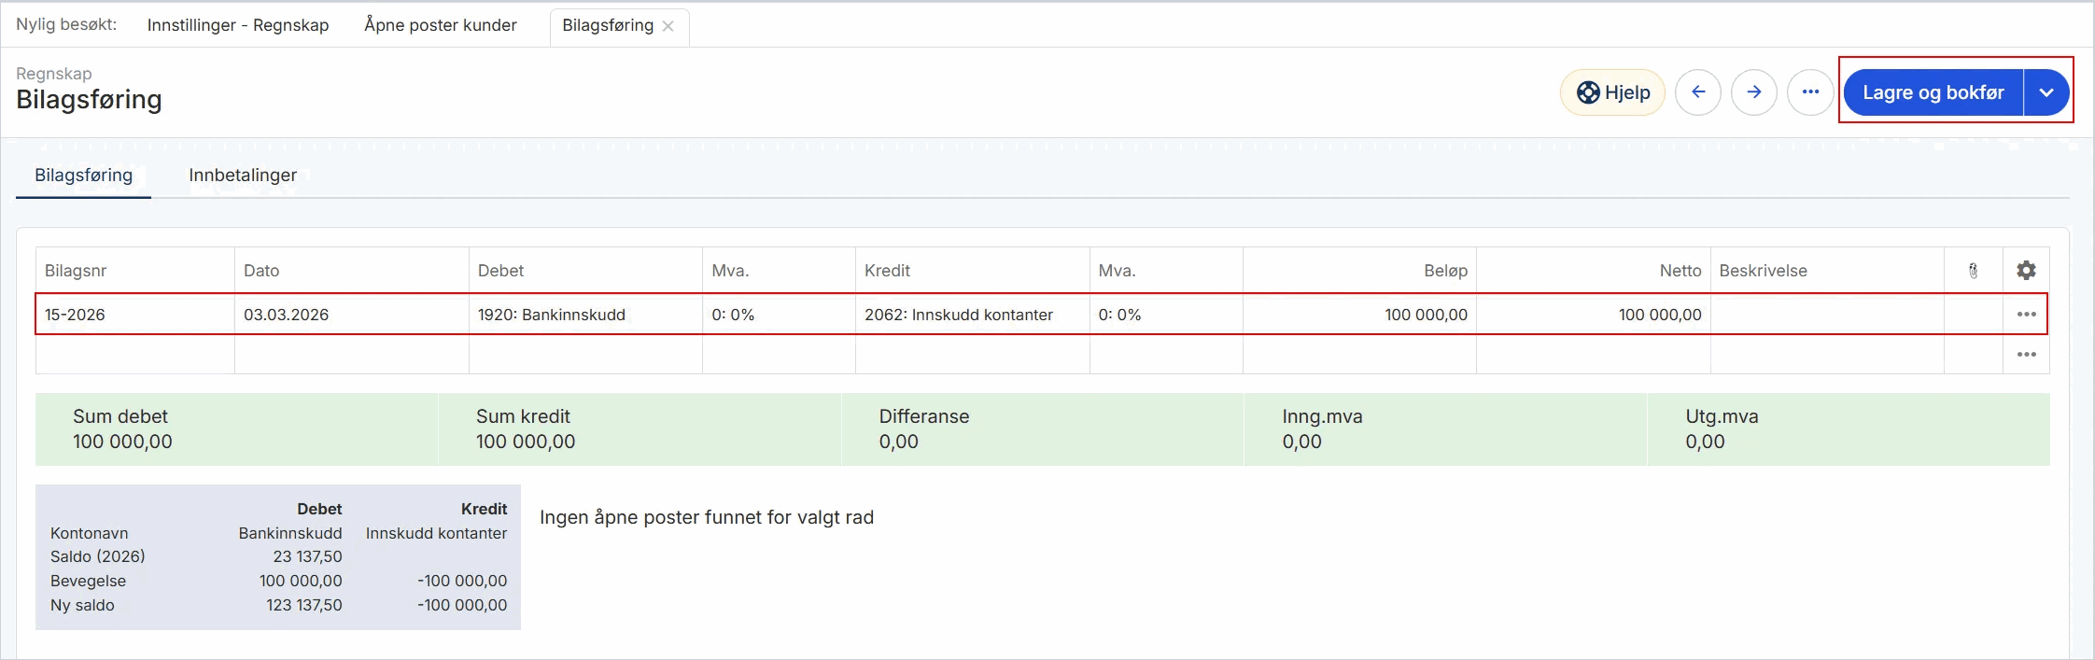
Task: Switch to the Innbetalinger tab
Action: pos(243,176)
